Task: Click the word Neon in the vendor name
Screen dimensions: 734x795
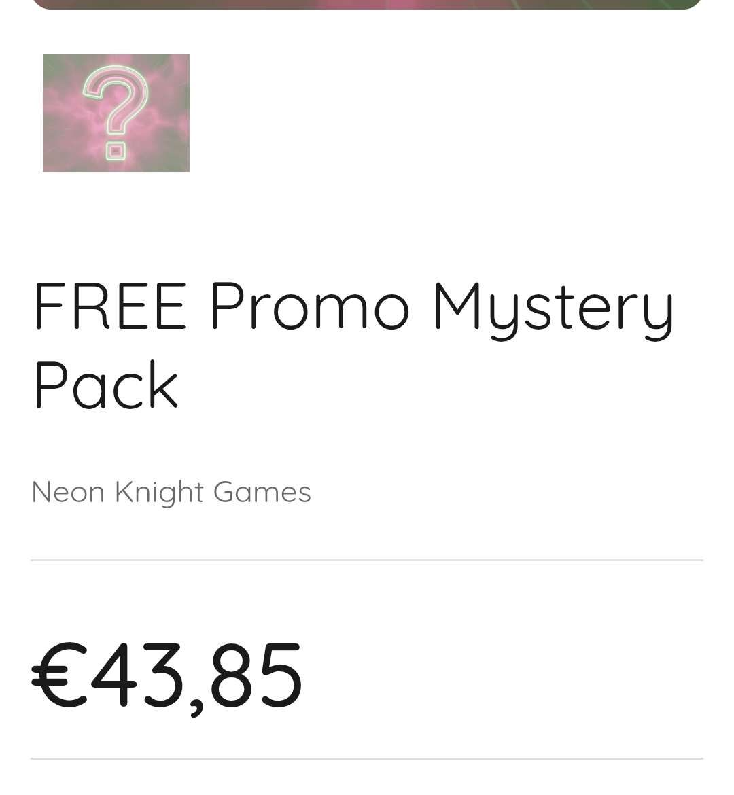Action: click(68, 492)
